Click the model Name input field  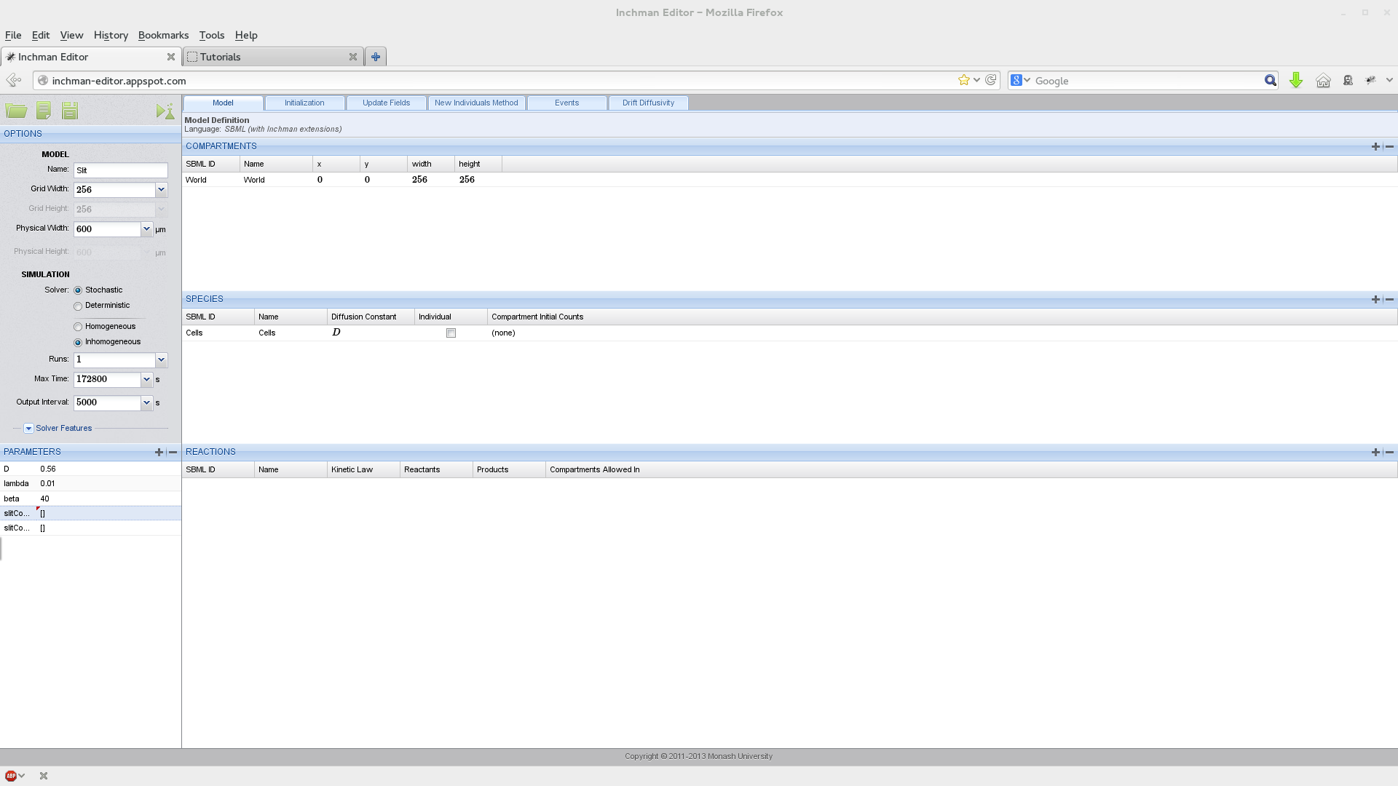point(121,170)
